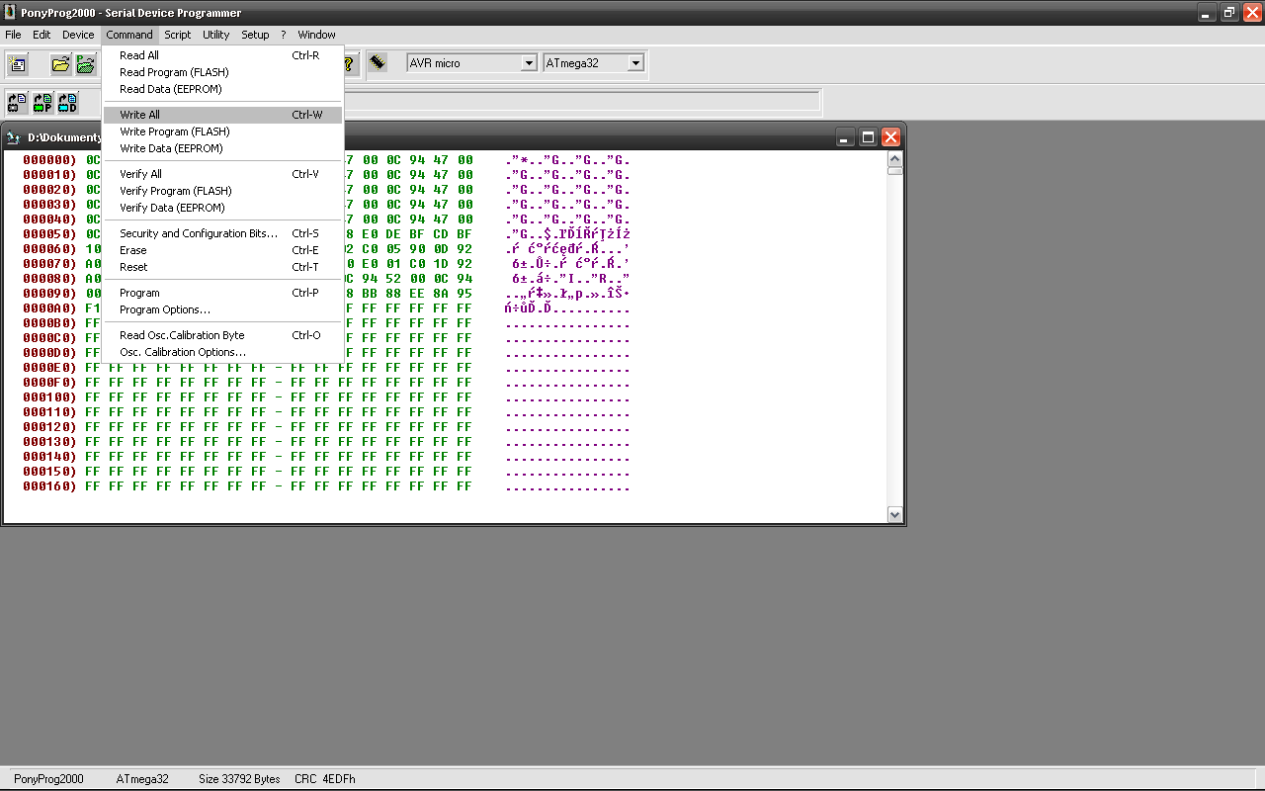Select Write All from Command menu
Screen dimensions: 1265x791
click(139, 115)
